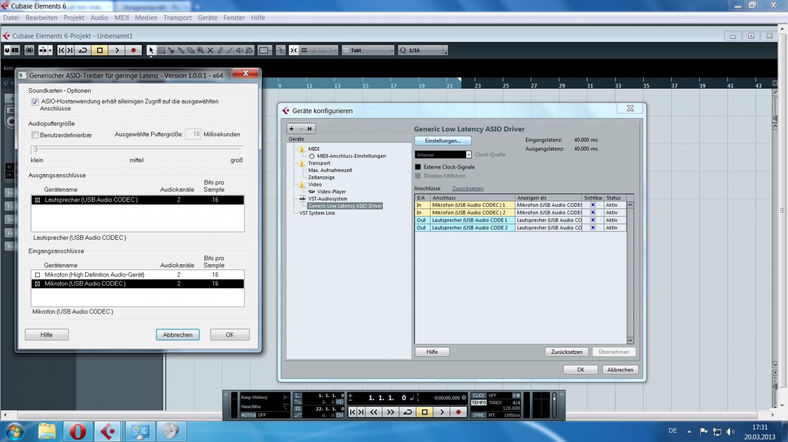Select the Mute X tool
The image size is (788, 442).
click(x=210, y=50)
